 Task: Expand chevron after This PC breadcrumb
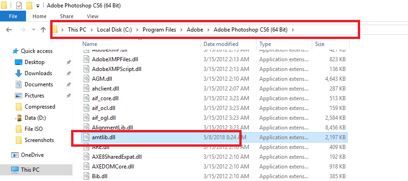[92, 30]
